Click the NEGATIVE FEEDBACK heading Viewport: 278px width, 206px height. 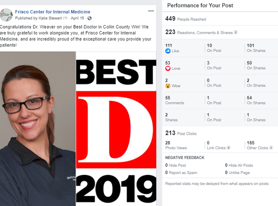[185, 158]
